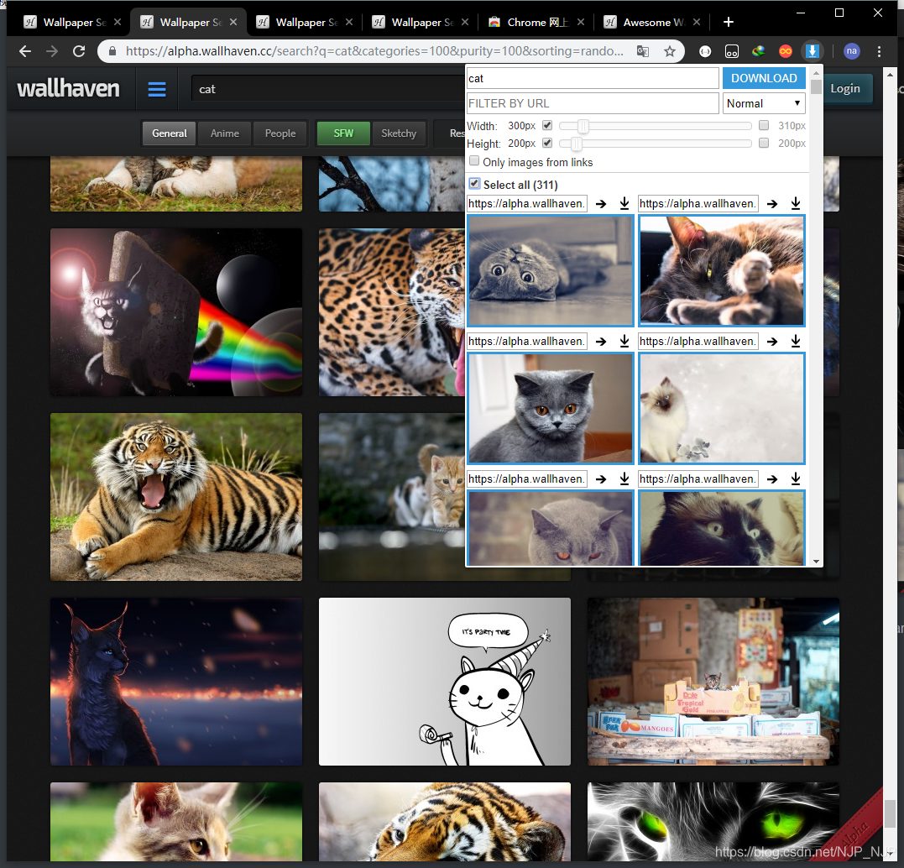Viewport: 904px width, 868px height.
Task: Download the upside-down gray cat image
Action: [x=624, y=204]
